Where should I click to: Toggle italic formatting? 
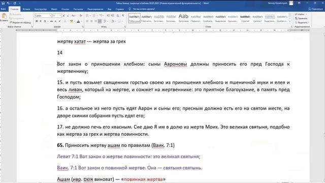(41, 21)
